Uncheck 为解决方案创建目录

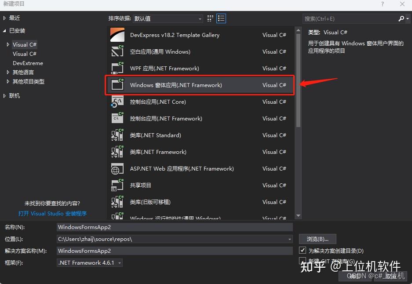(x=303, y=250)
